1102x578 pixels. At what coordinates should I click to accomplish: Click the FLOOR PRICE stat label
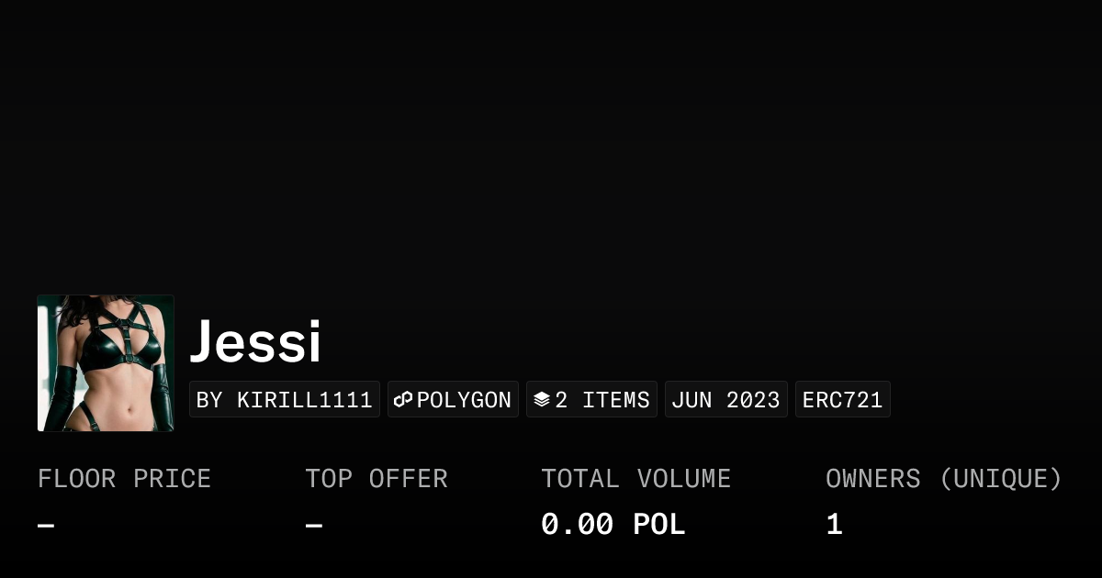pos(124,478)
